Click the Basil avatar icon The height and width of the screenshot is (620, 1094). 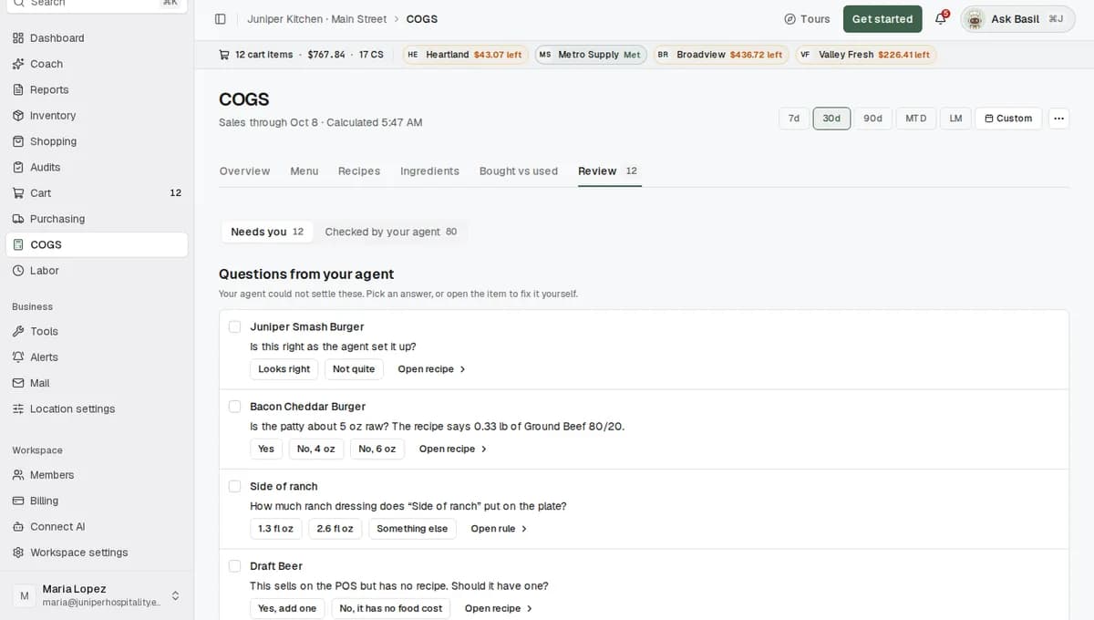tap(975, 19)
